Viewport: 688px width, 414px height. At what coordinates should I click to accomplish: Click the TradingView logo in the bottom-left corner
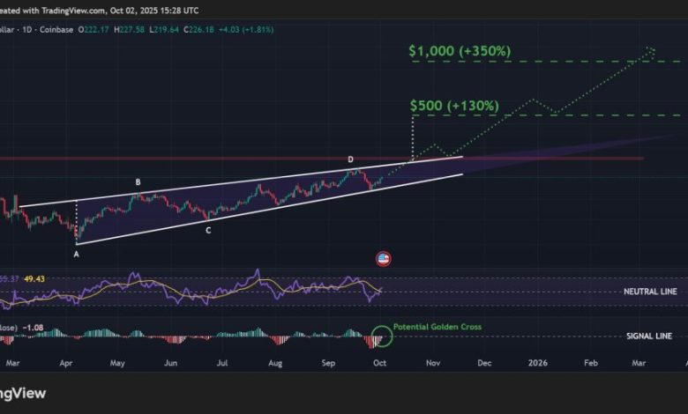pos(22,394)
